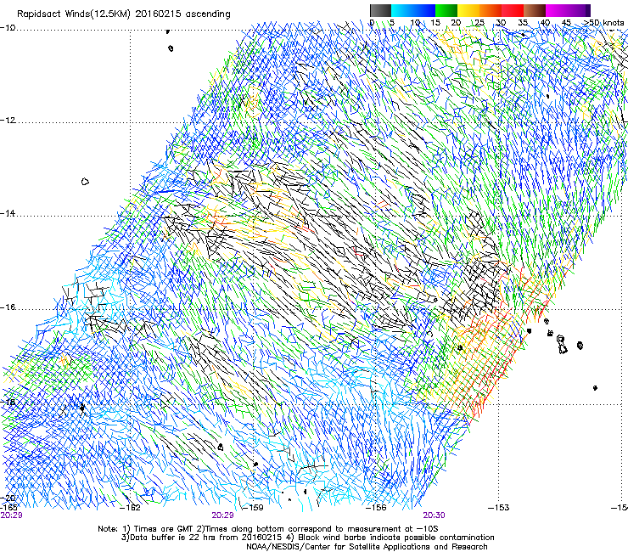The width and height of the screenshot is (628, 552).
Task: Click the latitude label "-14"
Action: (8, 213)
